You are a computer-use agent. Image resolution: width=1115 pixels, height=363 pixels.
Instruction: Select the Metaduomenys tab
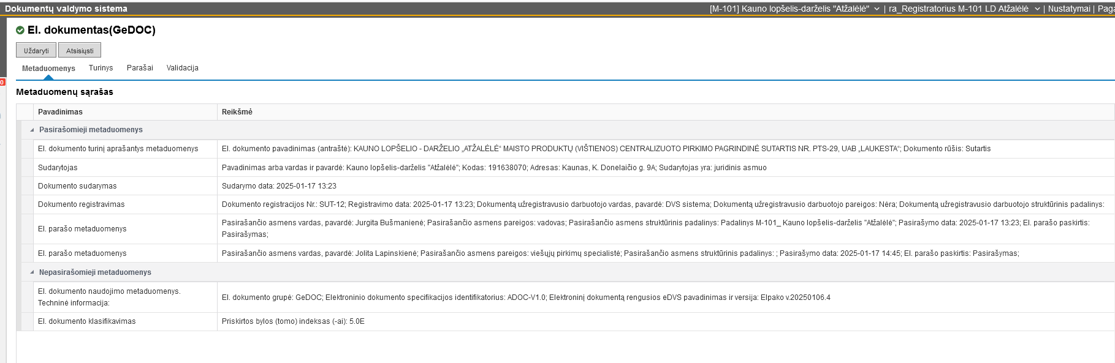(48, 69)
